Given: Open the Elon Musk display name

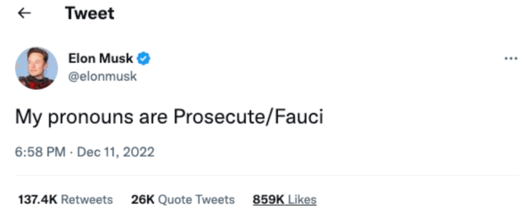Looking at the screenshot, I should (x=101, y=59).
